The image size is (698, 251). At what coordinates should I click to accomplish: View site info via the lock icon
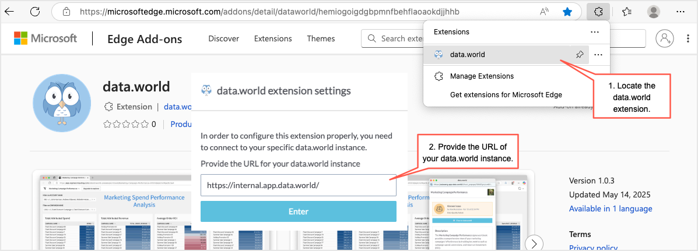pos(66,12)
